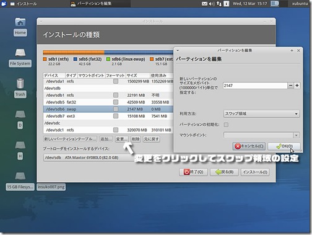Select the /dev/sda1 ntfs row
This screenshot has height=235, width=312.
click(108, 81)
